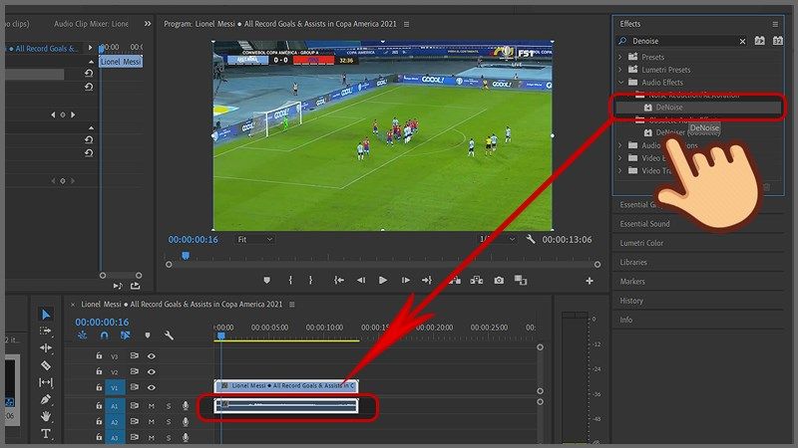
Task: Pick the Hand tool
Action: (46, 416)
